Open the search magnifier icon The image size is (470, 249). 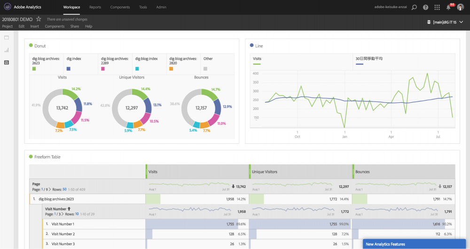[414, 7]
